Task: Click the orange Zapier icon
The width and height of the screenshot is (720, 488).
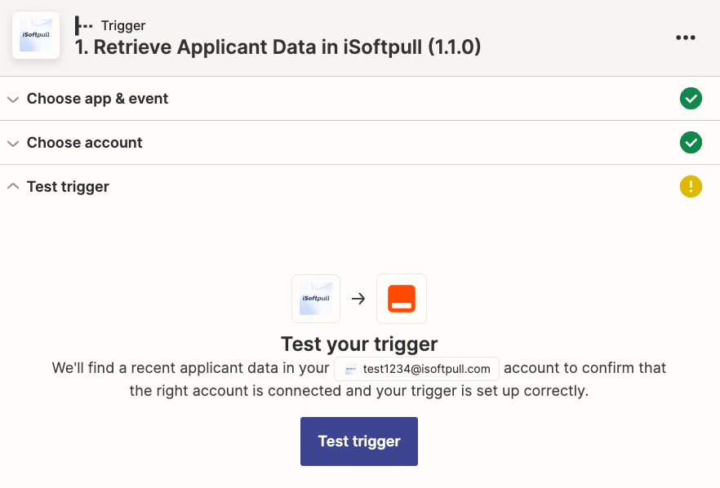Action: pos(402,299)
